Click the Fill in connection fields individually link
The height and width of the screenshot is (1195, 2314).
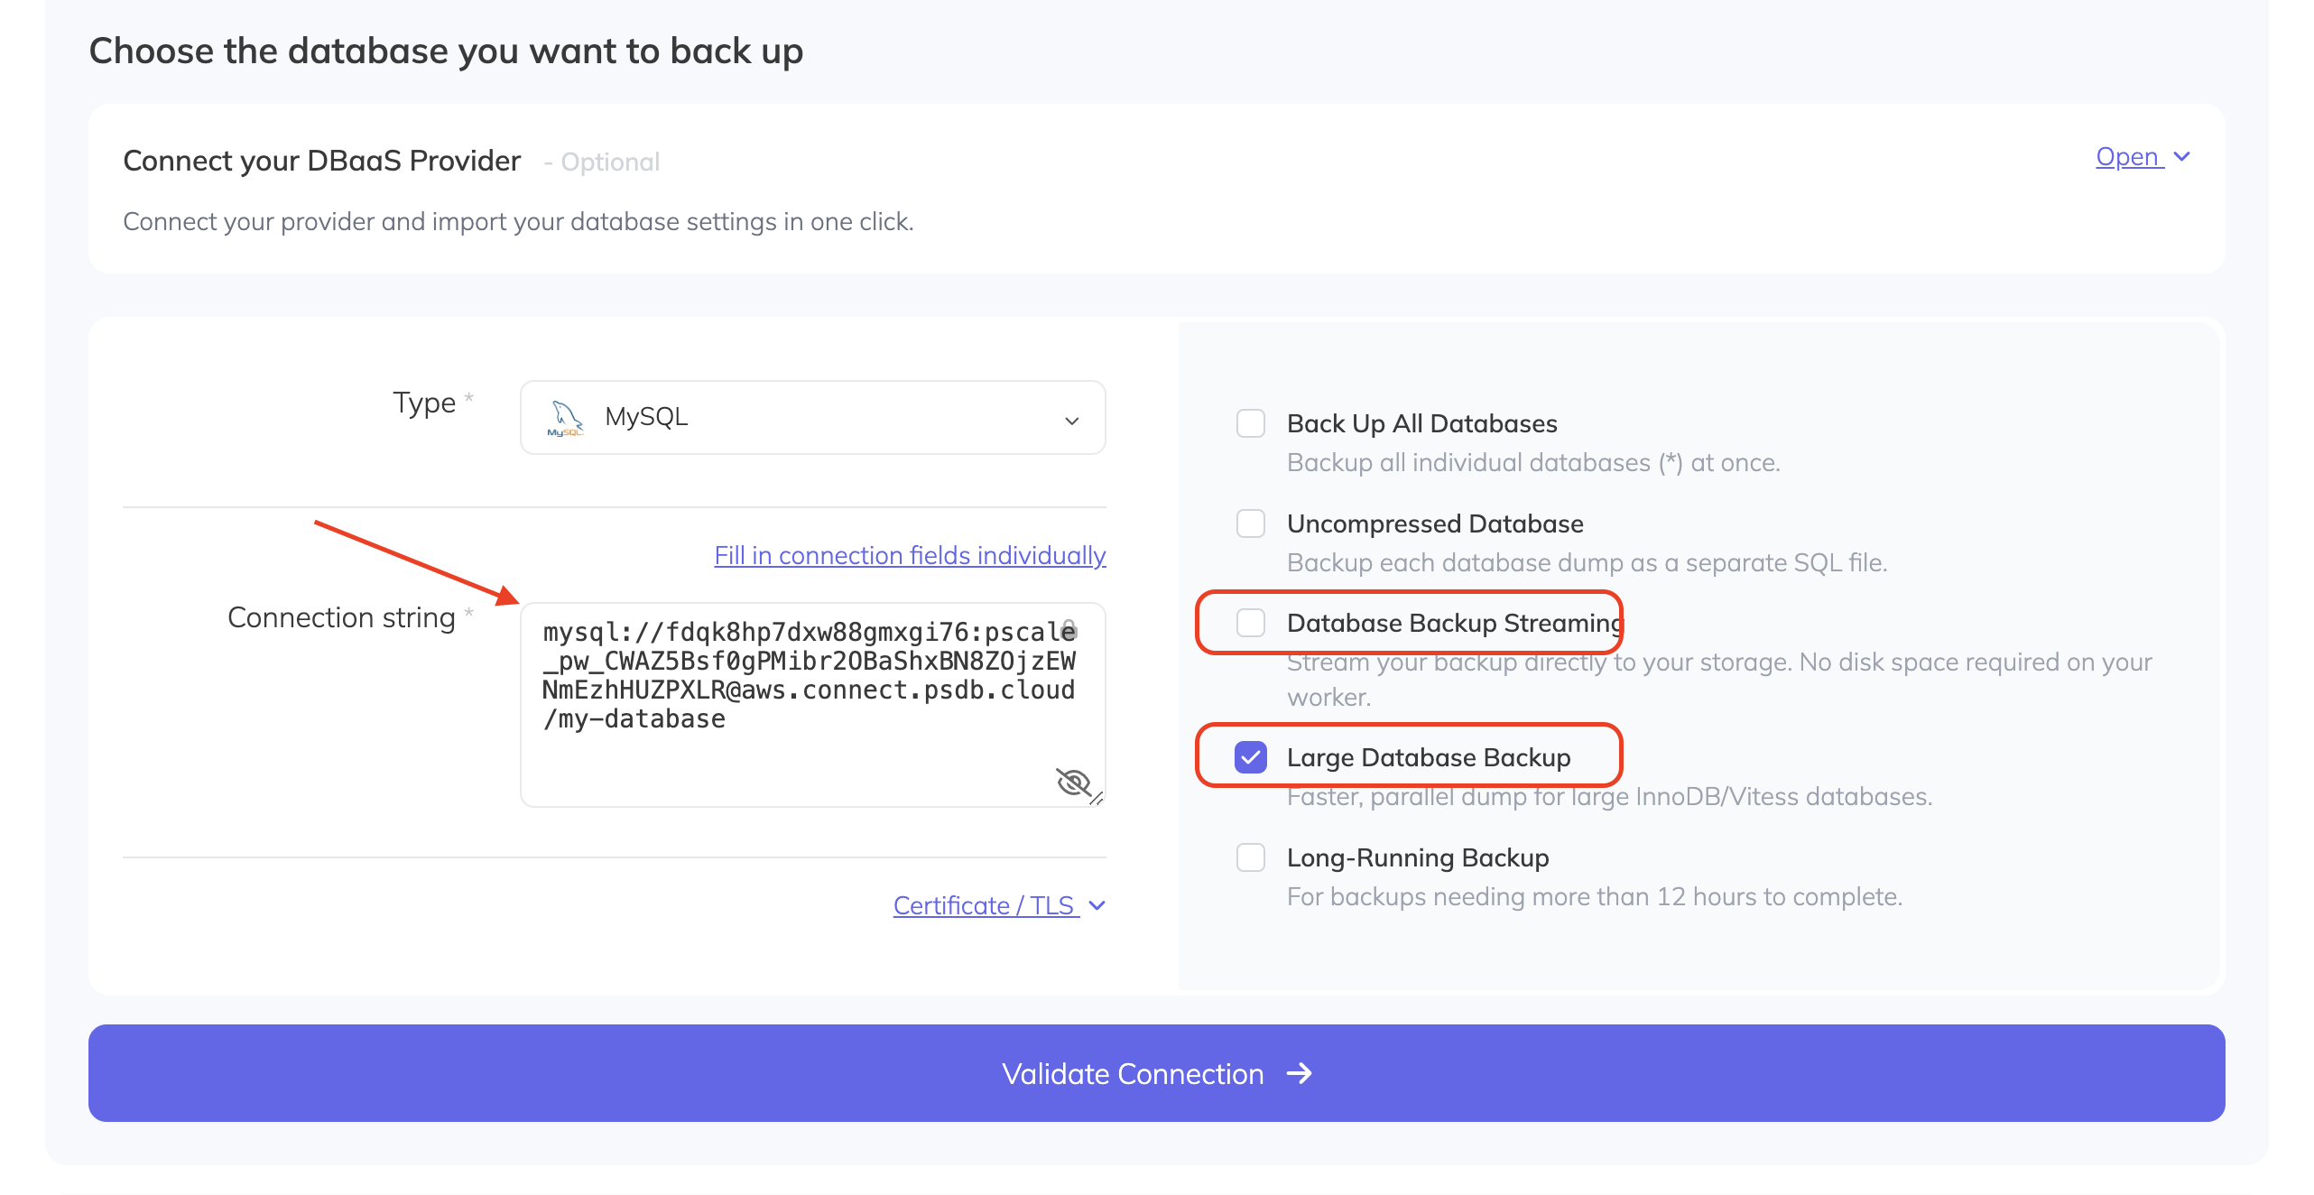pos(910,555)
